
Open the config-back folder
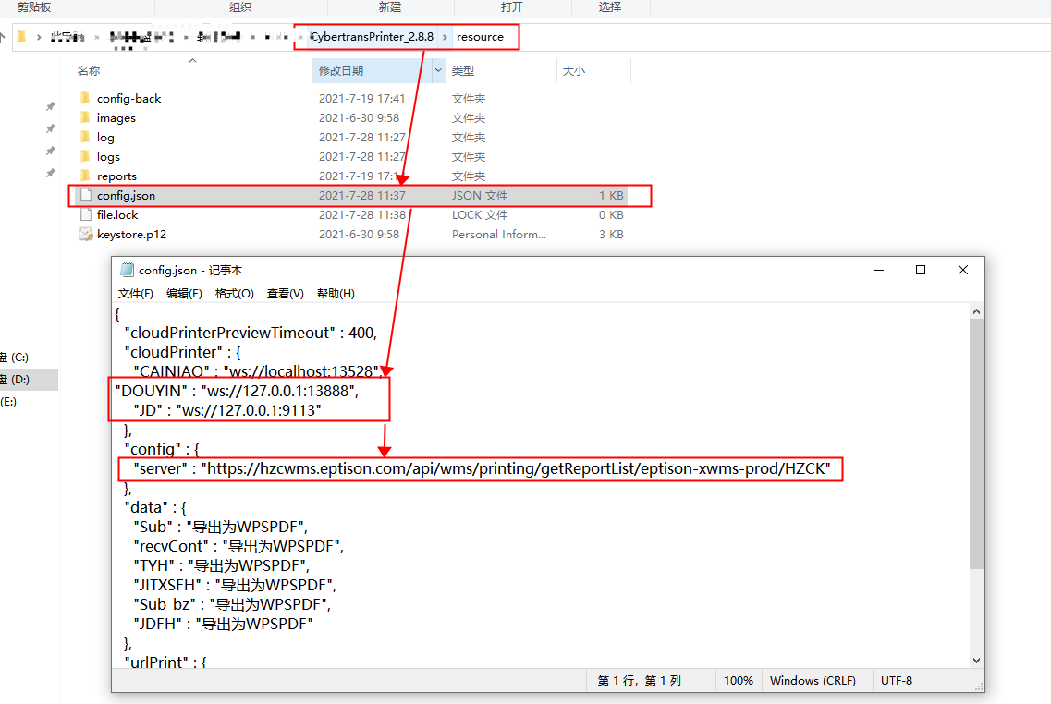pyautogui.click(x=128, y=99)
